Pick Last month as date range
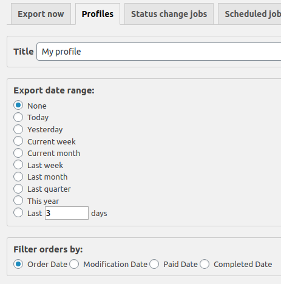281x284 pixels. click(18, 177)
